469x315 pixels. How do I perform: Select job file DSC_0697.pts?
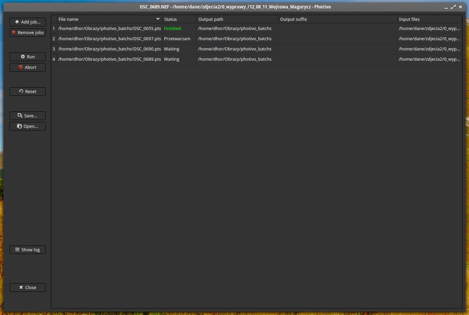coord(109,39)
